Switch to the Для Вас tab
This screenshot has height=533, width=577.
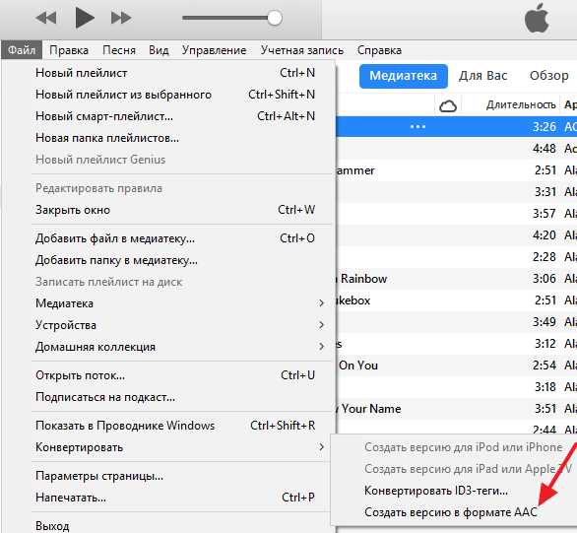[482, 76]
